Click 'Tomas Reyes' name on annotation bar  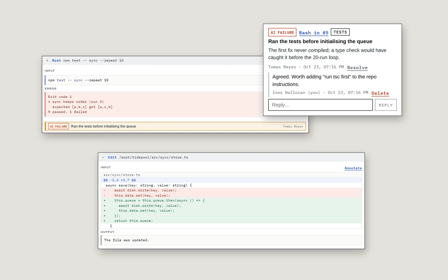click(x=293, y=127)
